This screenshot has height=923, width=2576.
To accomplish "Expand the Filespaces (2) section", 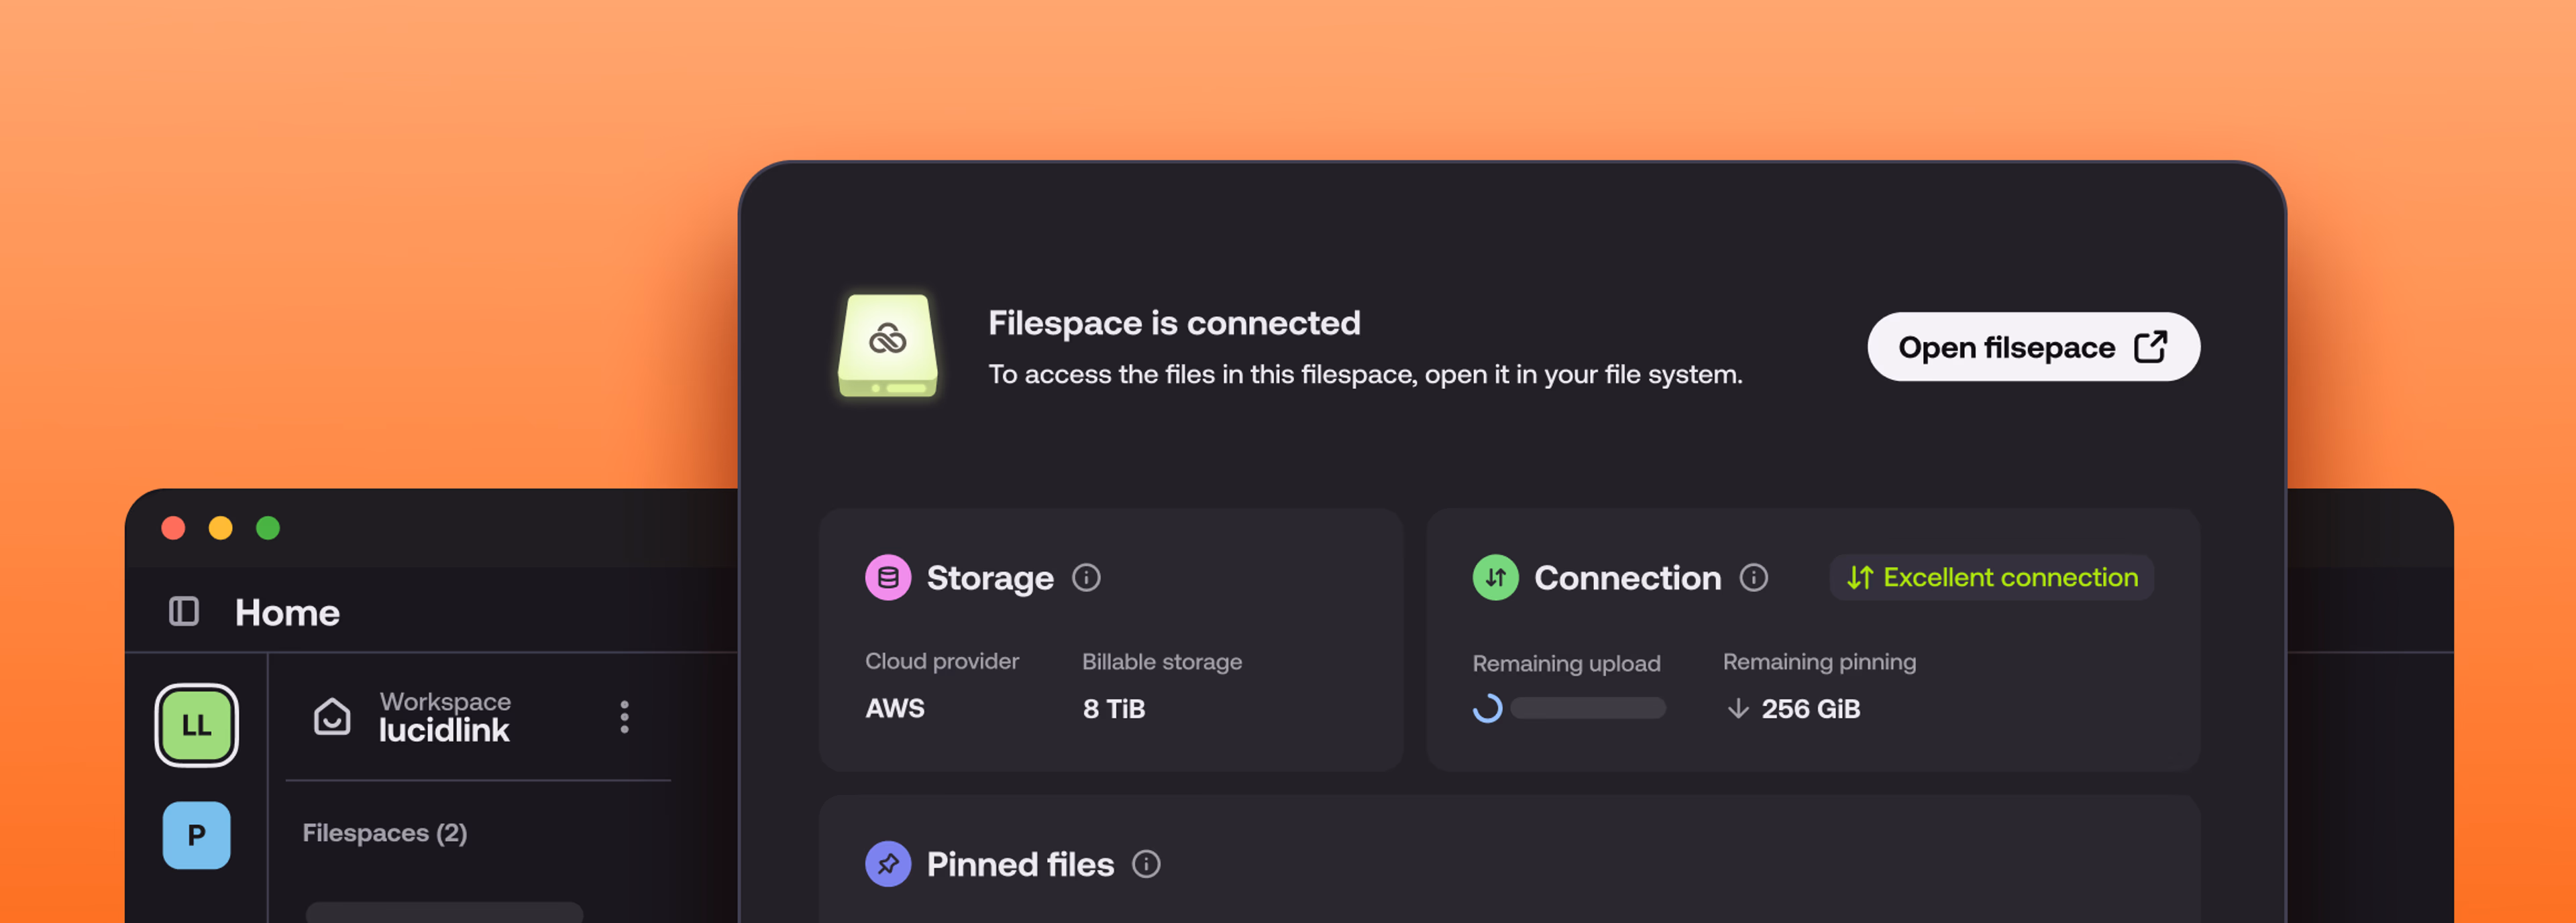I will 385,833.
